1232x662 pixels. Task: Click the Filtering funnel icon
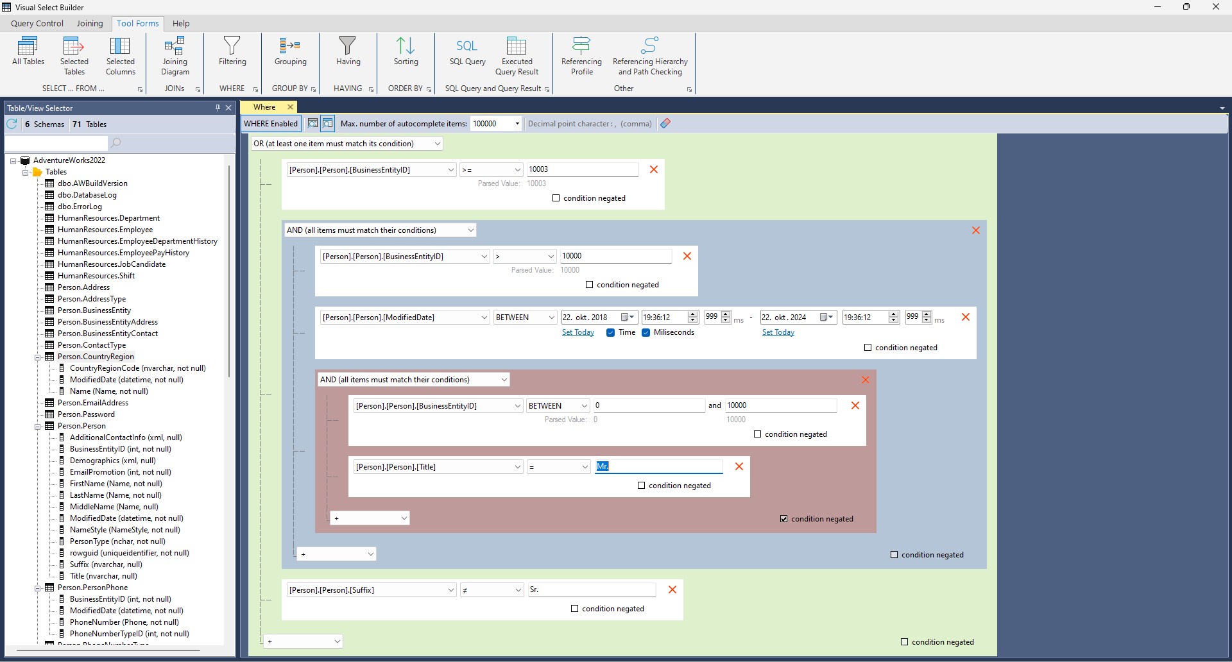[x=232, y=46]
